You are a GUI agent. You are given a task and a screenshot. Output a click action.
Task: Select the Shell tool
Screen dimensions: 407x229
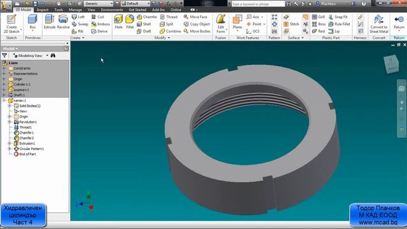pyautogui.click(x=144, y=24)
